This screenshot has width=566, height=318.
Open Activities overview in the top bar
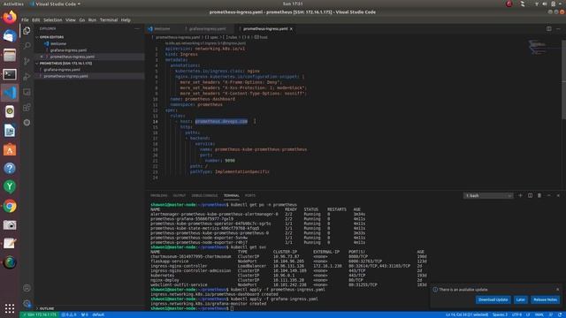[x=13, y=4]
